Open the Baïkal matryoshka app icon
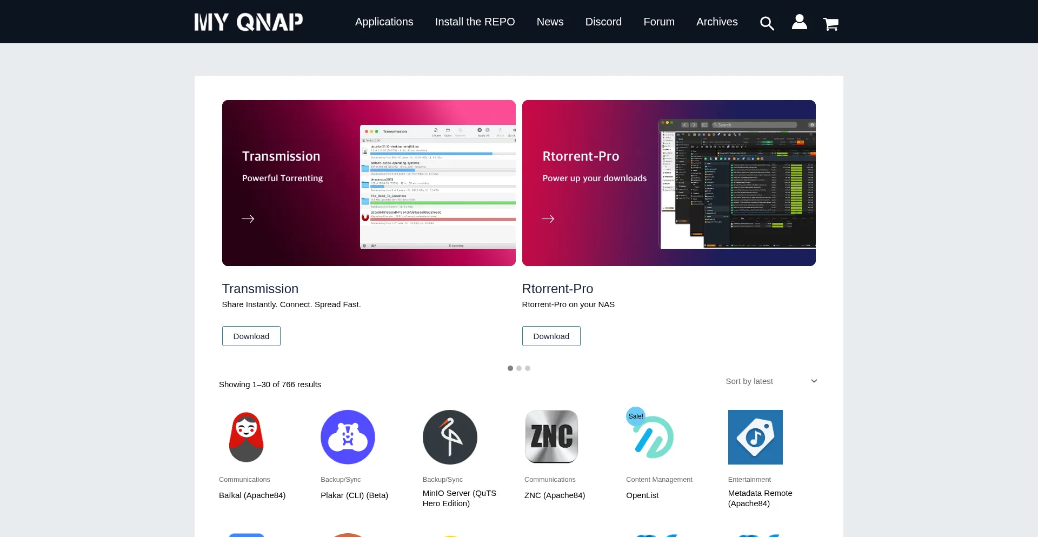This screenshot has width=1038, height=537. [246, 437]
